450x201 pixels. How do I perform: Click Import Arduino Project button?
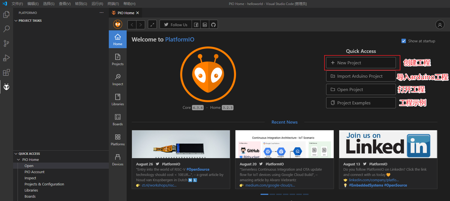click(x=361, y=76)
